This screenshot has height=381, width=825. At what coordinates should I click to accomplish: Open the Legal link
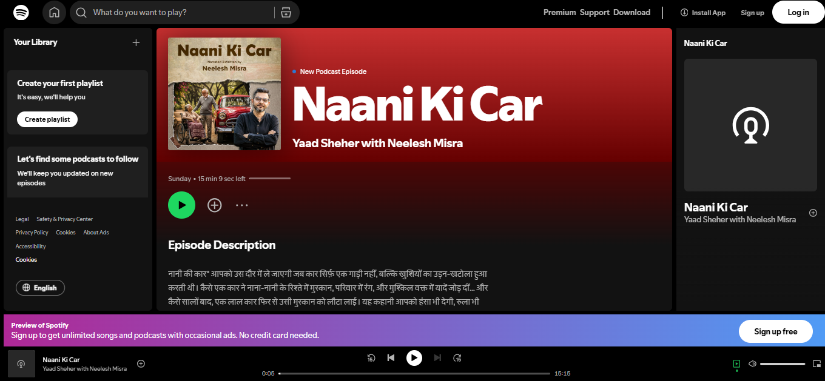click(x=22, y=219)
